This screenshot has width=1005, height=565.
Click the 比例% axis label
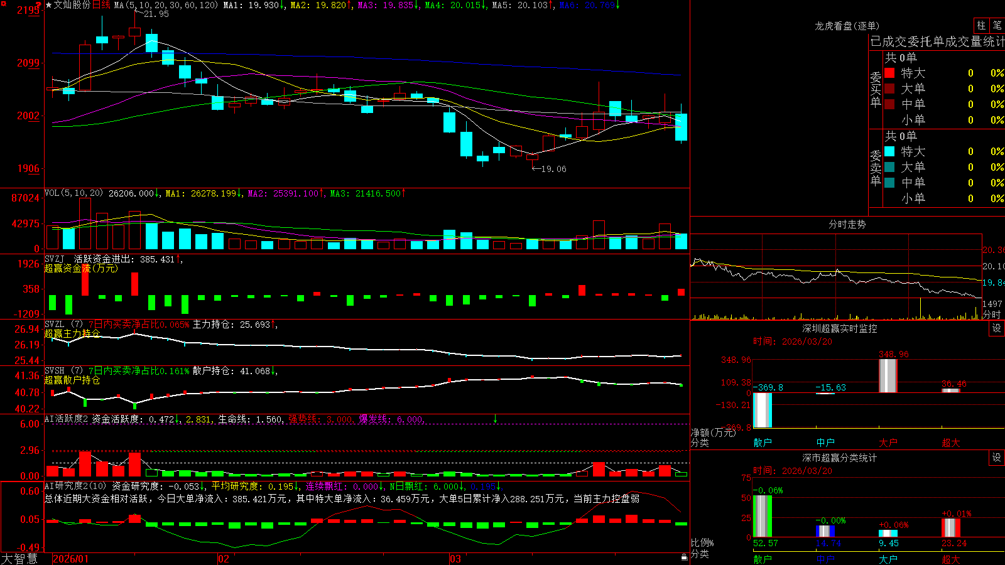coord(702,542)
